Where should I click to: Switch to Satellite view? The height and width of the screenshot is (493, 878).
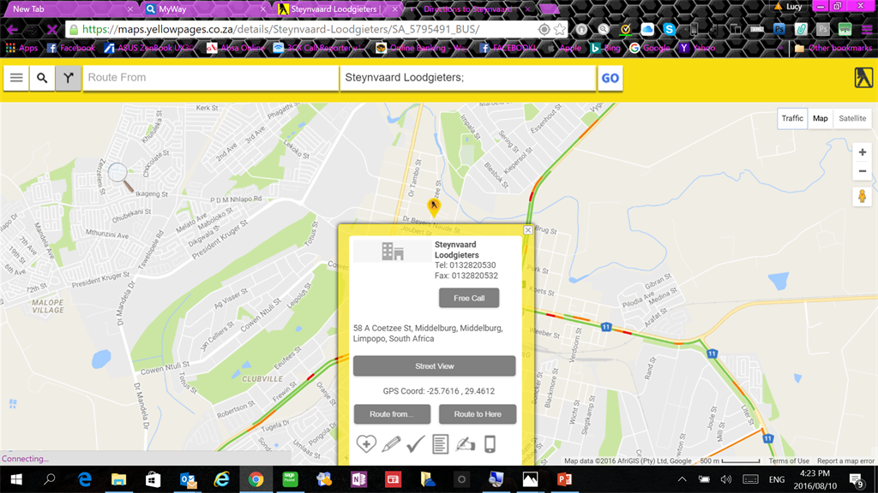852,118
